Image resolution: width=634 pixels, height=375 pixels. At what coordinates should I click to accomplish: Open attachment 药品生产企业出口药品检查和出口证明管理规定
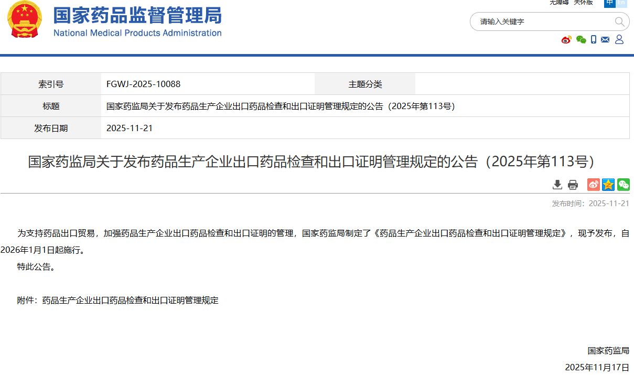[130, 301]
